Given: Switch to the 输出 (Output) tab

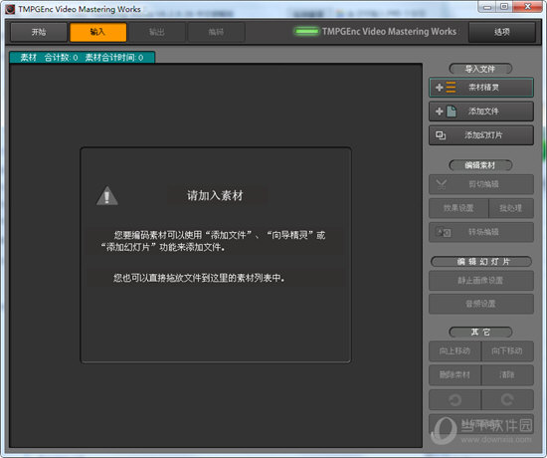Looking at the screenshot, I should click(157, 32).
